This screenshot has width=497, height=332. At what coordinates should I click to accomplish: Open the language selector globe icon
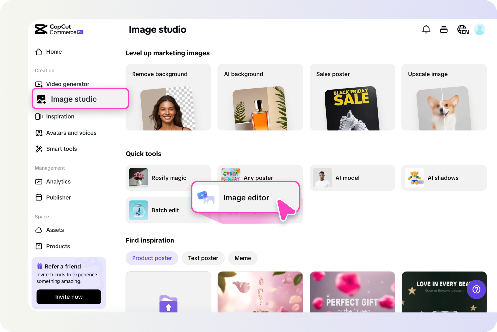[462, 29]
